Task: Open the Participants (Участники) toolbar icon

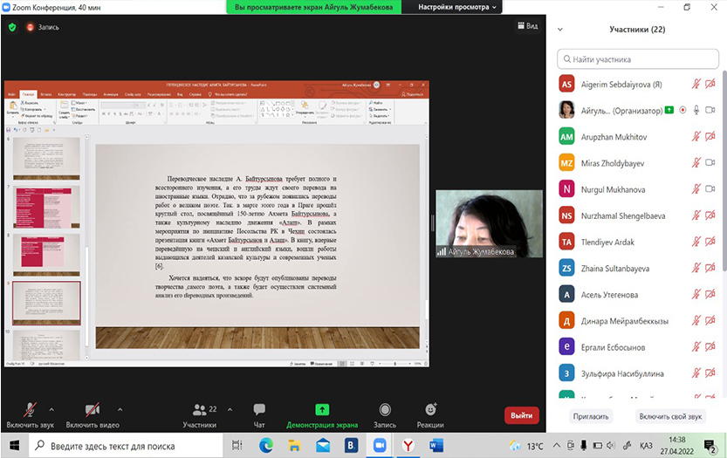Action: pyautogui.click(x=199, y=410)
